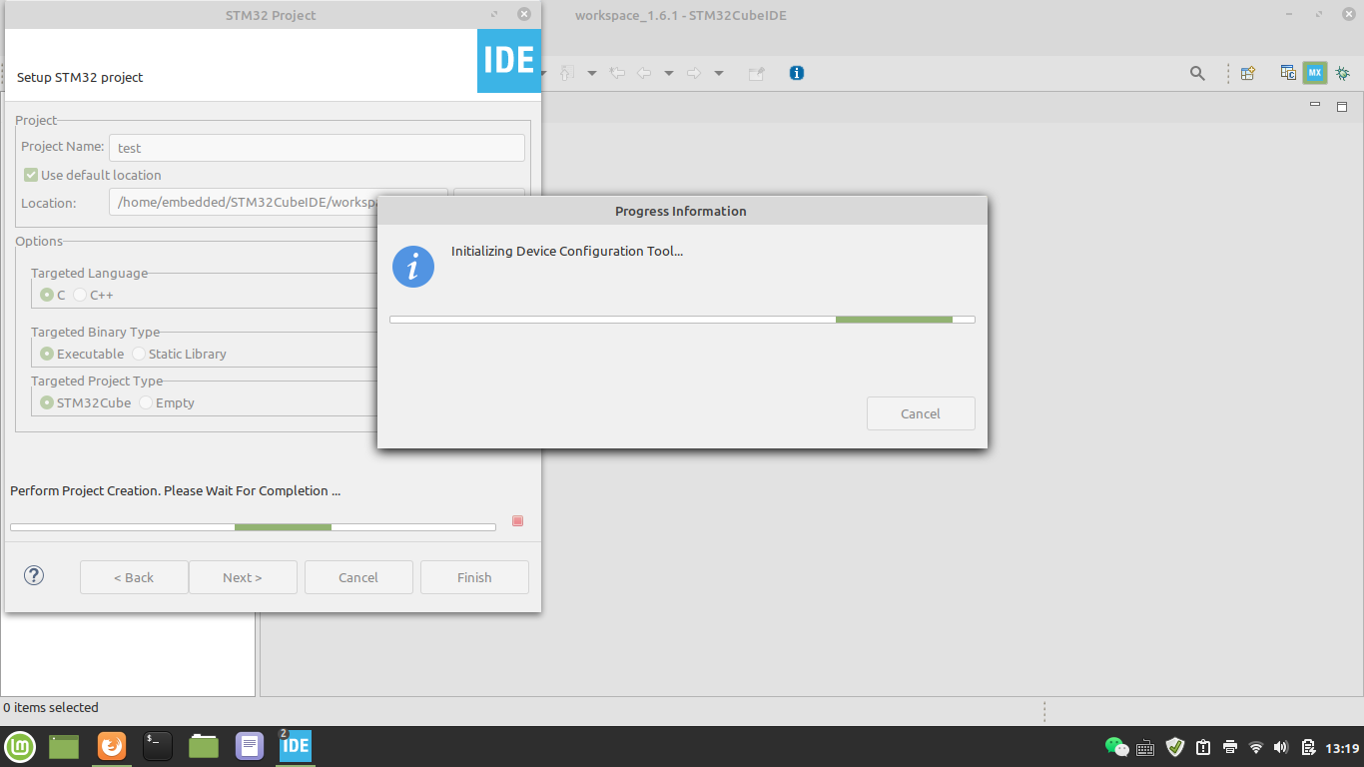Select the C++ language radio button
The image size is (1364, 767).
click(x=80, y=295)
